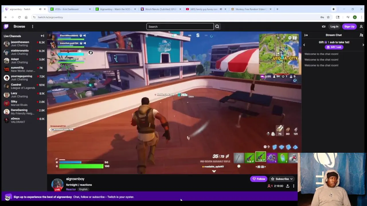367x206 pixels.
Task: Open Lacy channel avatar
Action: click(6, 95)
